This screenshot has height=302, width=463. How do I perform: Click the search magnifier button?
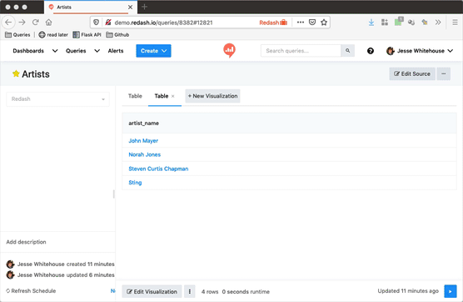tap(347, 51)
